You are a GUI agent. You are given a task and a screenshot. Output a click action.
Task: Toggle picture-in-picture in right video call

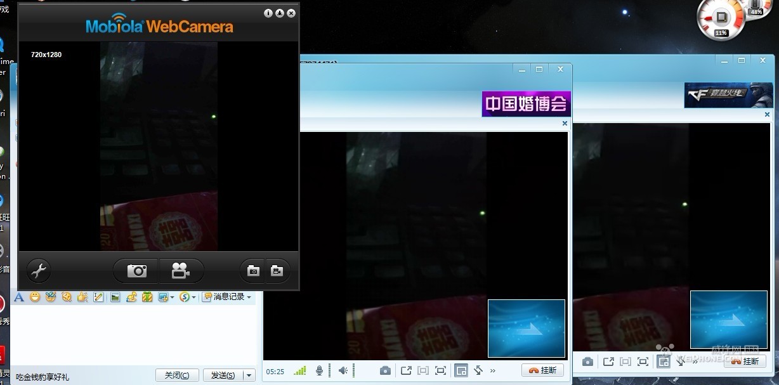[664, 362]
